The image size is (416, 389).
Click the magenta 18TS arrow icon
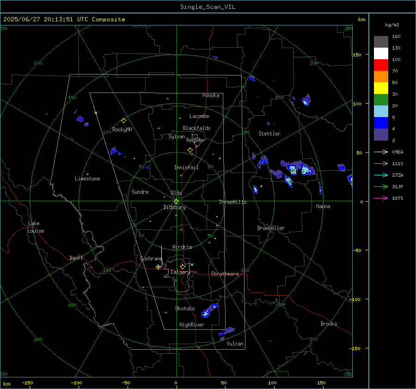click(381, 198)
